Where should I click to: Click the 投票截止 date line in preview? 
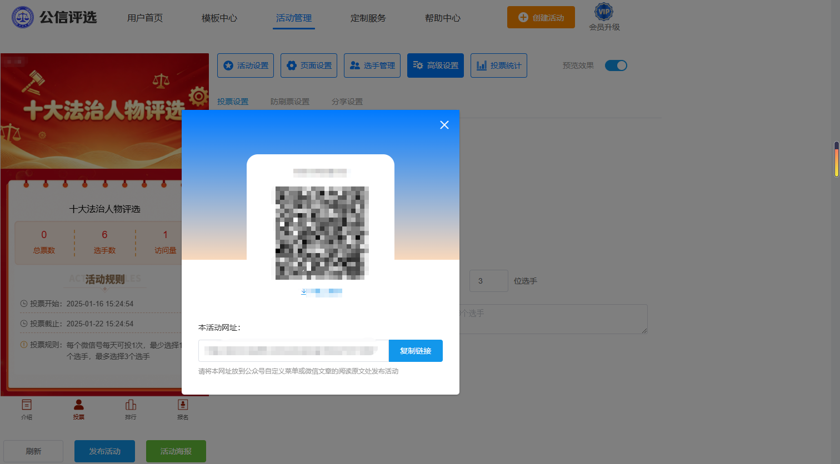(77, 324)
